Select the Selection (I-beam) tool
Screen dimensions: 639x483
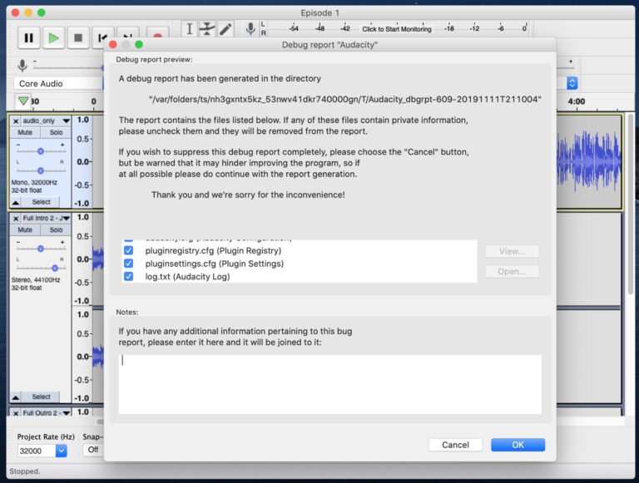[x=189, y=29]
